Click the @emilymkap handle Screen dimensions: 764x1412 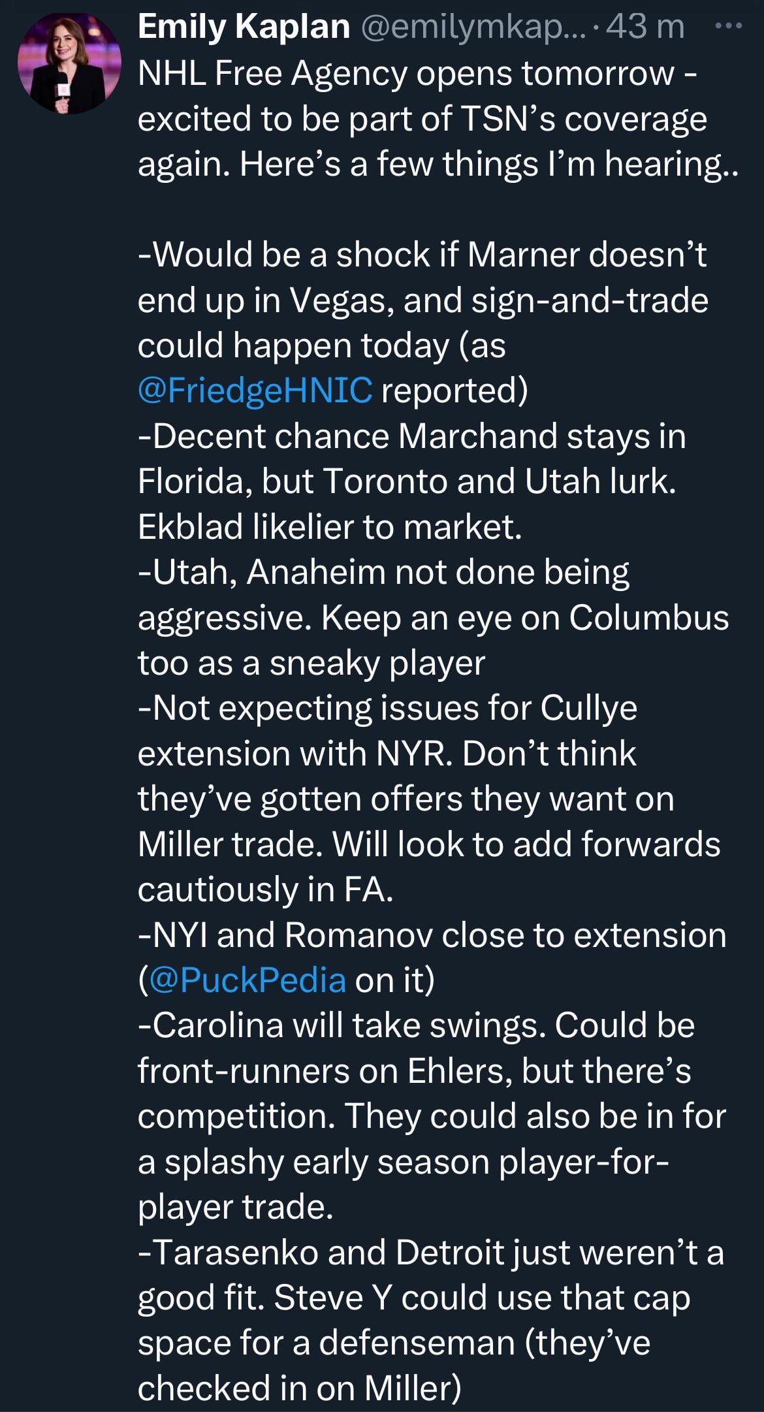tap(465, 27)
